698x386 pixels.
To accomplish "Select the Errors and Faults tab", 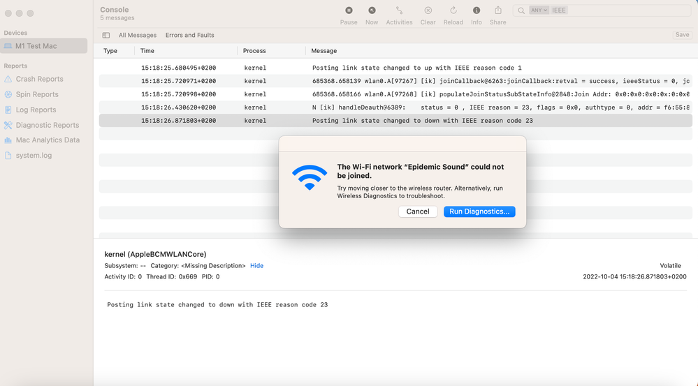I will click(x=189, y=35).
